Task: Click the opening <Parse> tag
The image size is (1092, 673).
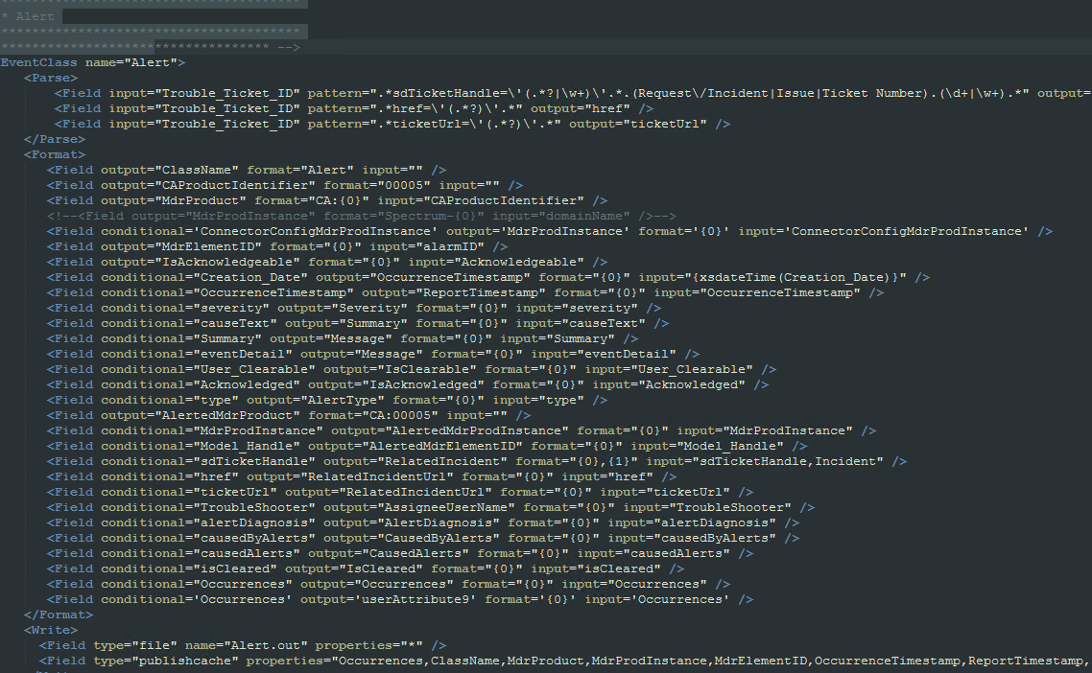Action: click(51, 78)
